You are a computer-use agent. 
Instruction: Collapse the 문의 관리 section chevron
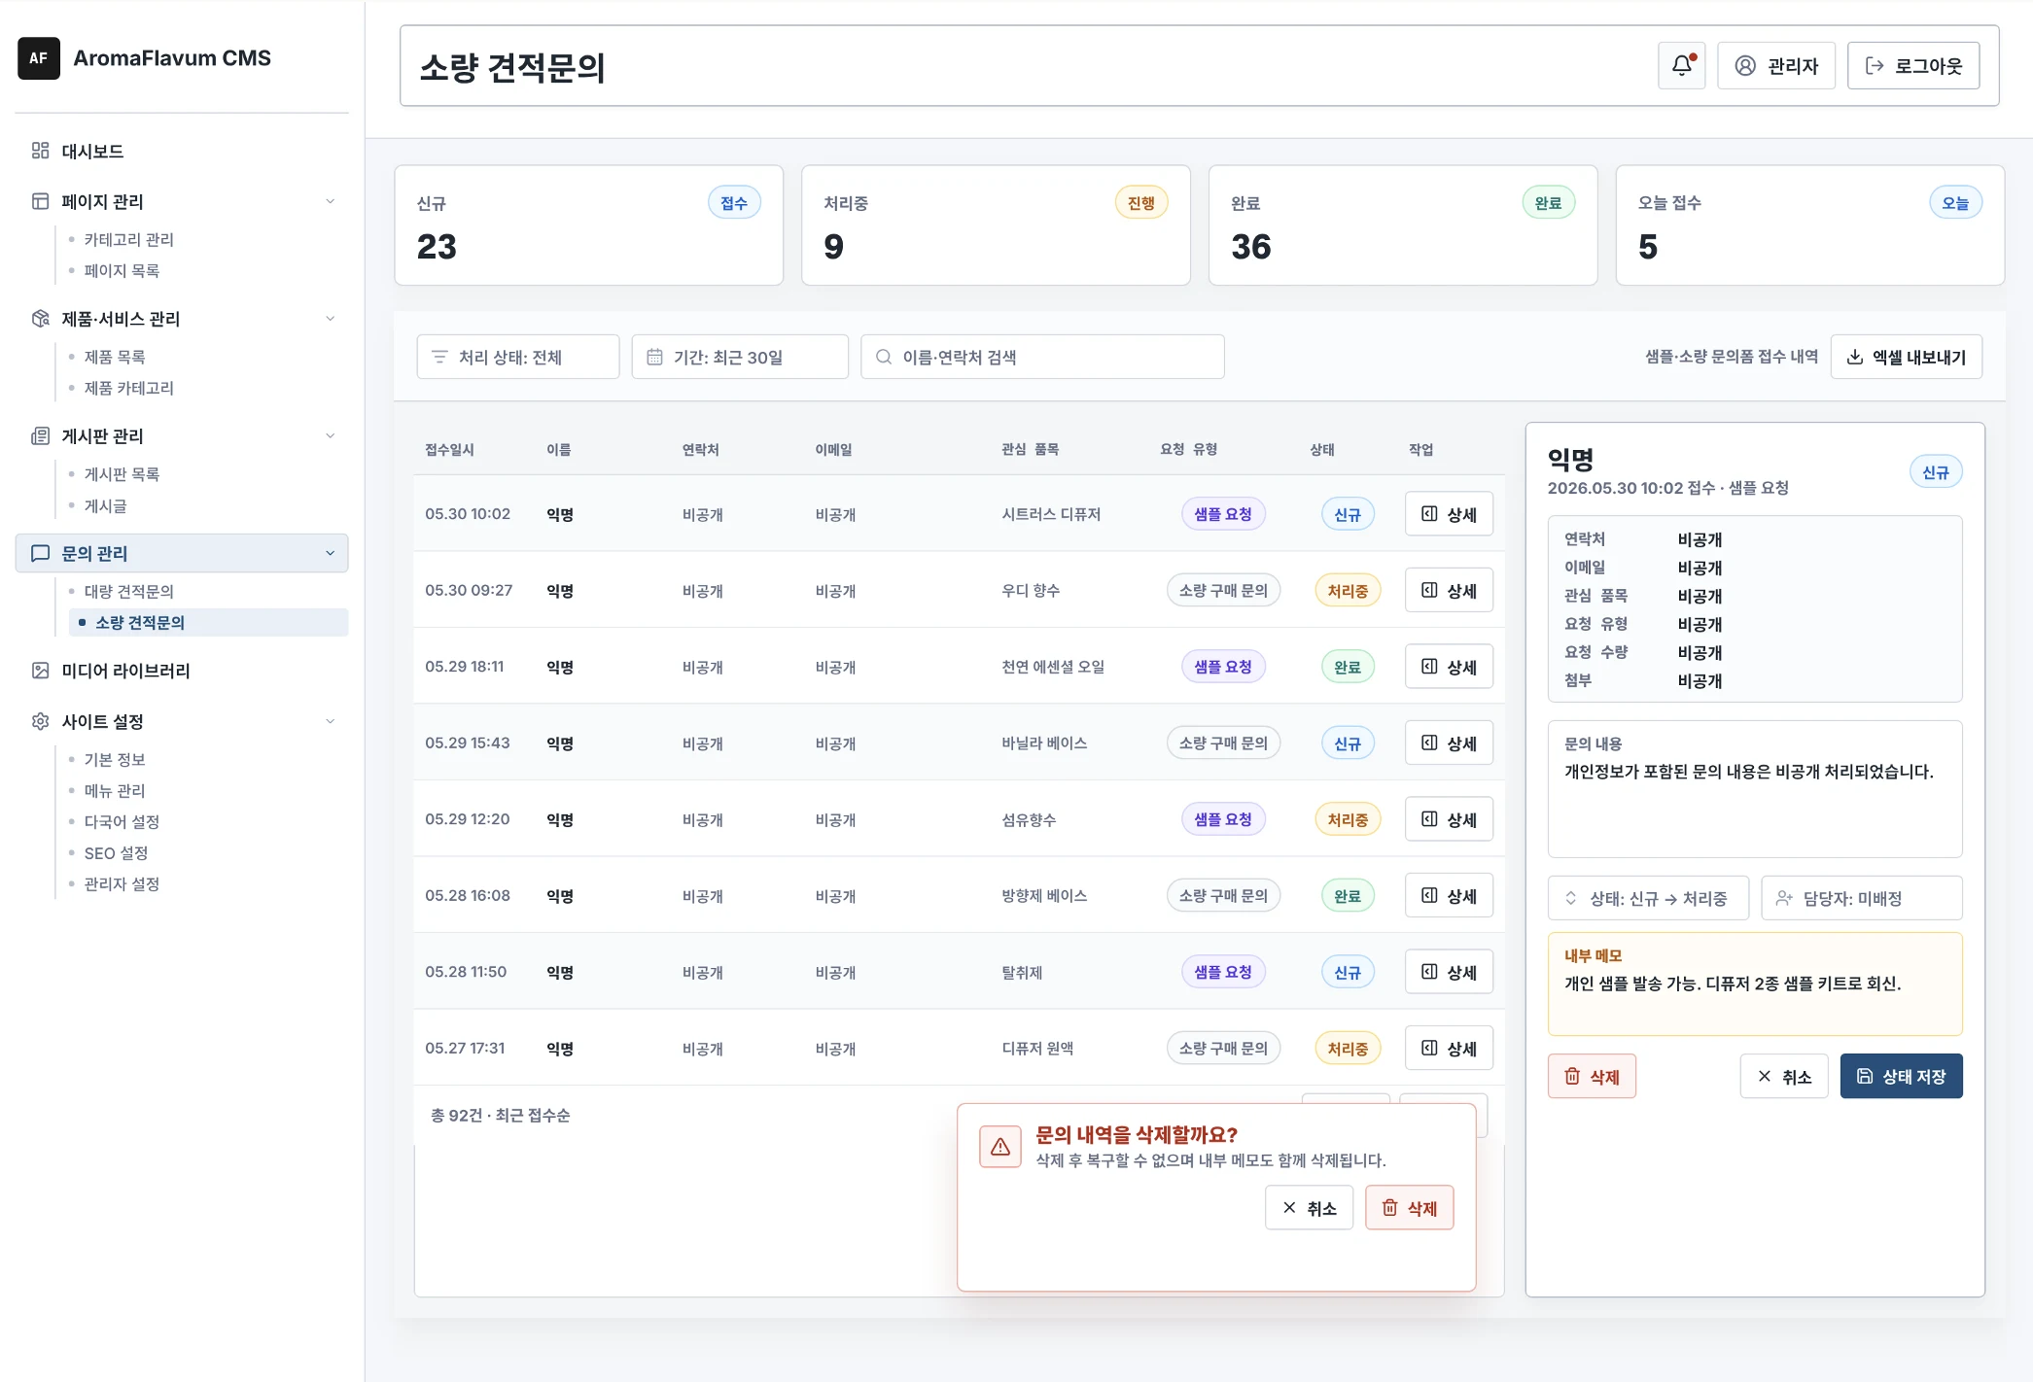(330, 553)
